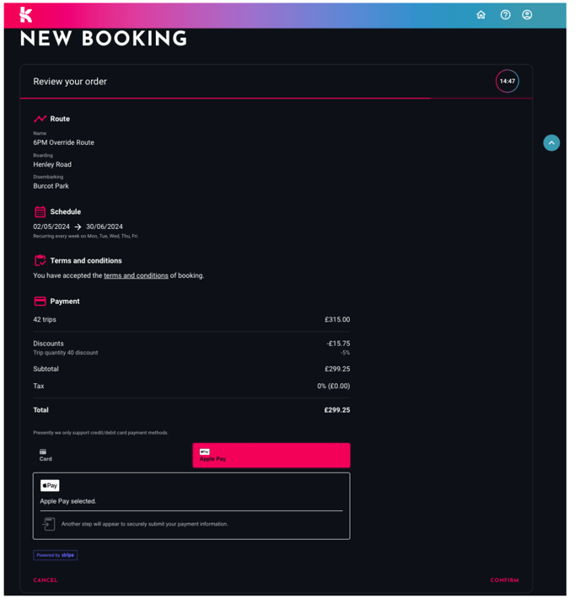The image size is (580, 603).
Task: Click the Schedule calendar icon
Action: click(x=40, y=212)
